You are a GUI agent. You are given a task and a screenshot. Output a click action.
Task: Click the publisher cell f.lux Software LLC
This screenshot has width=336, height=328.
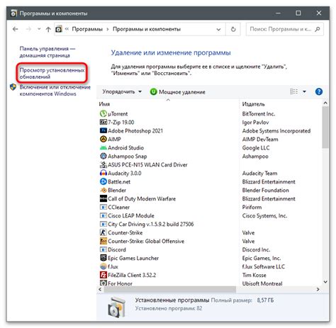(263, 266)
